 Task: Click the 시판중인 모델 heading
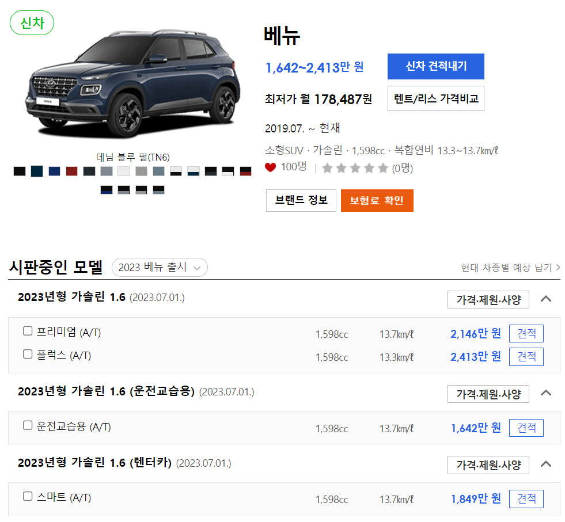point(55,267)
